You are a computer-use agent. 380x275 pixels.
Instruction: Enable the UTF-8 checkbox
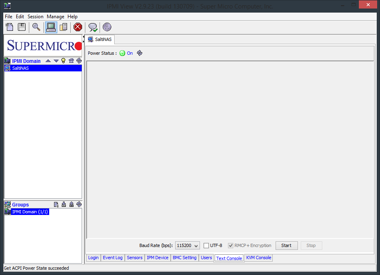point(206,245)
